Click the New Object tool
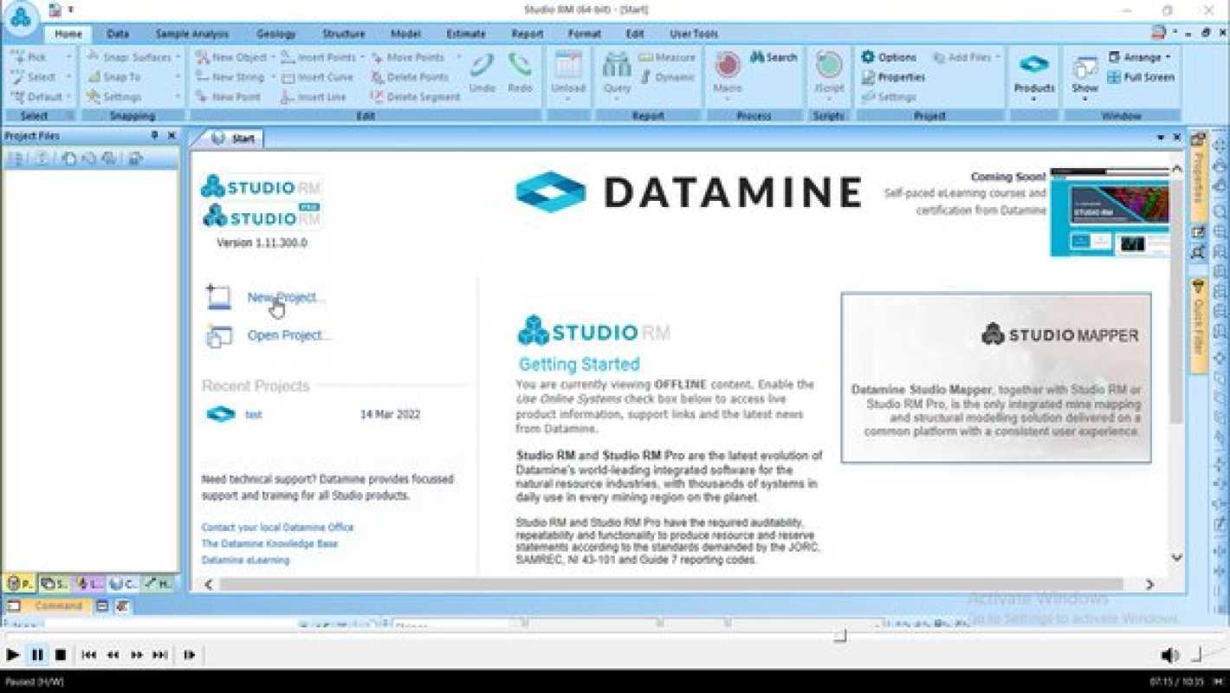Image resolution: width=1230 pixels, height=693 pixels. click(x=231, y=57)
